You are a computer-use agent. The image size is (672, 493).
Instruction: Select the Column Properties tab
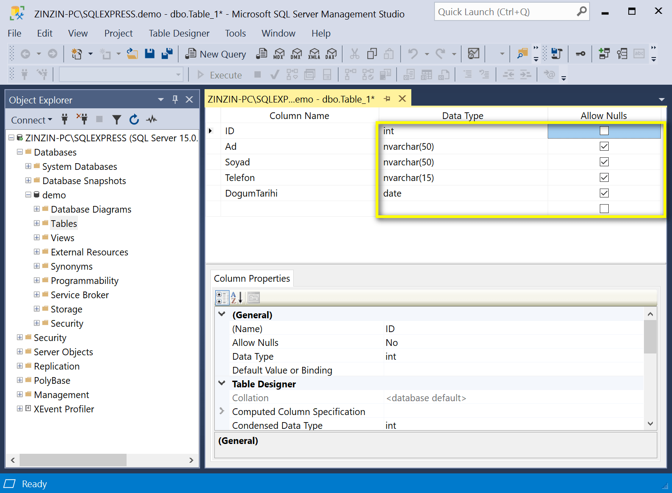252,279
